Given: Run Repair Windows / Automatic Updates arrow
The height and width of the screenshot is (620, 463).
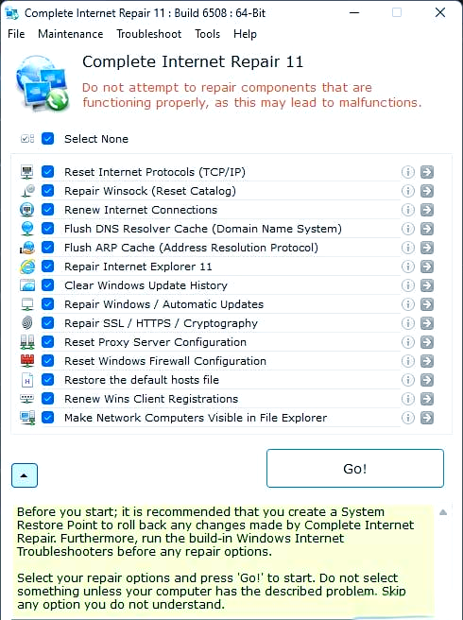Looking at the screenshot, I should click(x=427, y=304).
